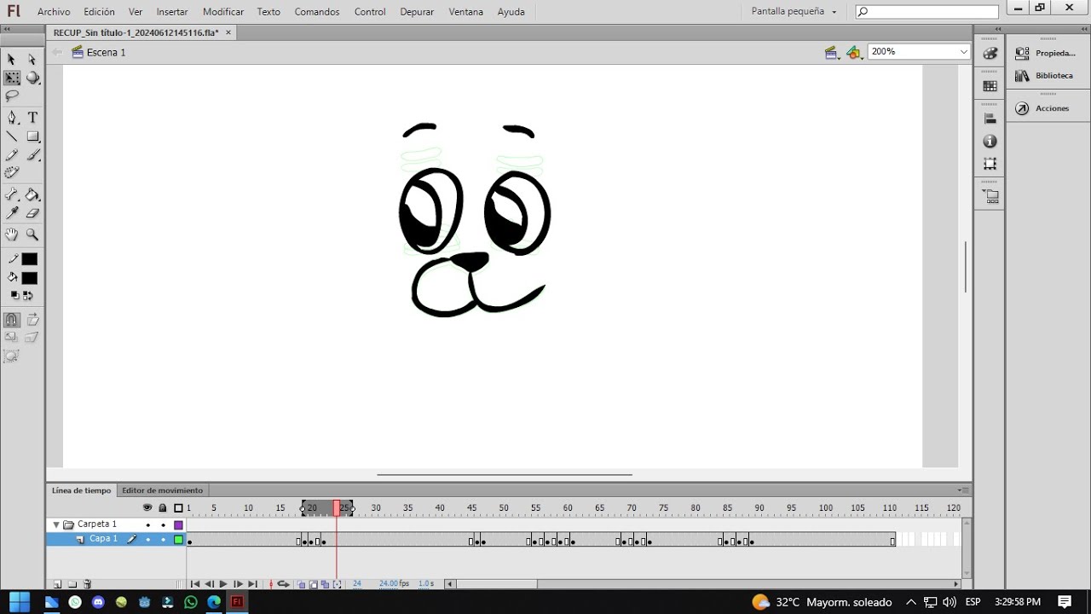This screenshot has width=1091, height=614.
Task: Open the Pantalla pequeña workspace dropdown
Action: pyautogui.click(x=794, y=12)
